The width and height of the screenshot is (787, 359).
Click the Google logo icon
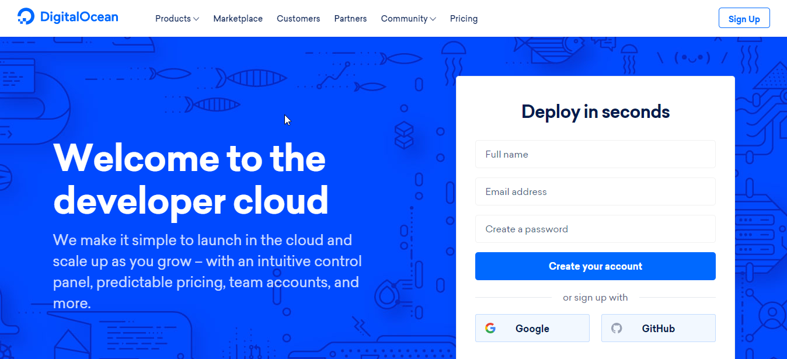pos(490,328)
